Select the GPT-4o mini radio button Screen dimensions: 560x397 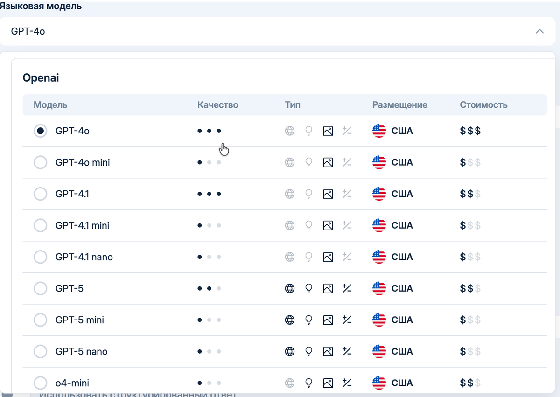coord(41,162)
